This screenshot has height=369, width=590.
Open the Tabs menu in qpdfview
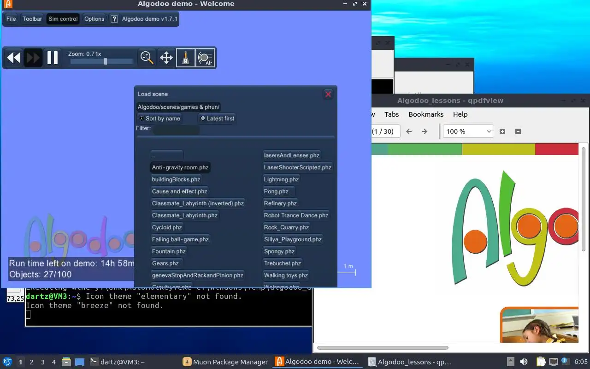coord(391,114)
